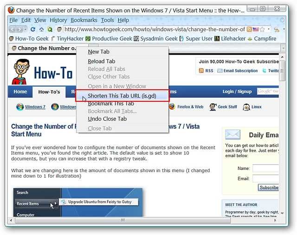Viewport: 297px width, 235px height.
Task: Choose New Tab from the context menu
Action: coord(122,52)
